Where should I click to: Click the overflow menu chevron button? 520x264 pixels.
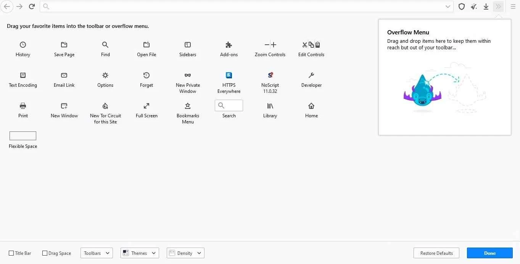point(498,6)
